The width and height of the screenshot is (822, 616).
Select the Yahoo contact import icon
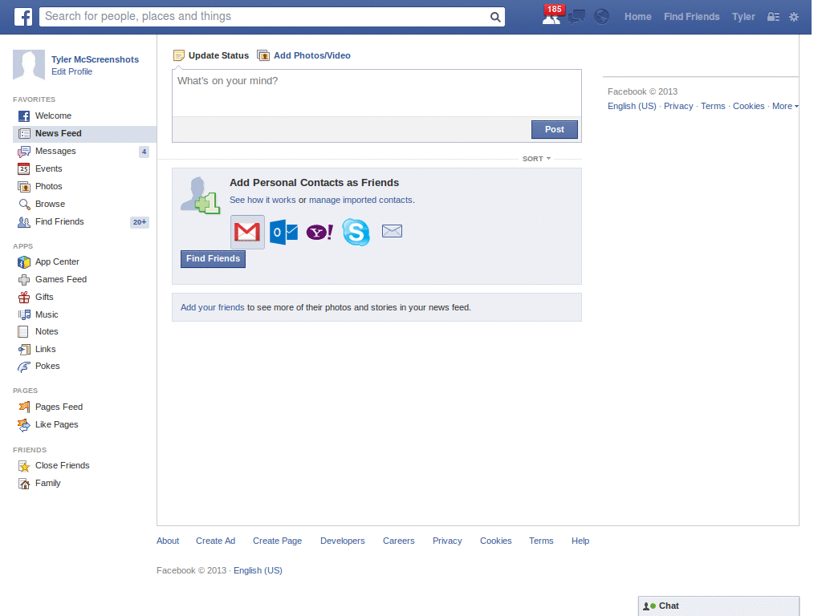[x=319, y=232]
